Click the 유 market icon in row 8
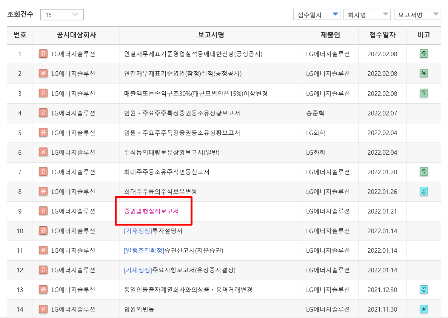The height and width of the screenshot is (318, 448). click(x=43, y=191)
